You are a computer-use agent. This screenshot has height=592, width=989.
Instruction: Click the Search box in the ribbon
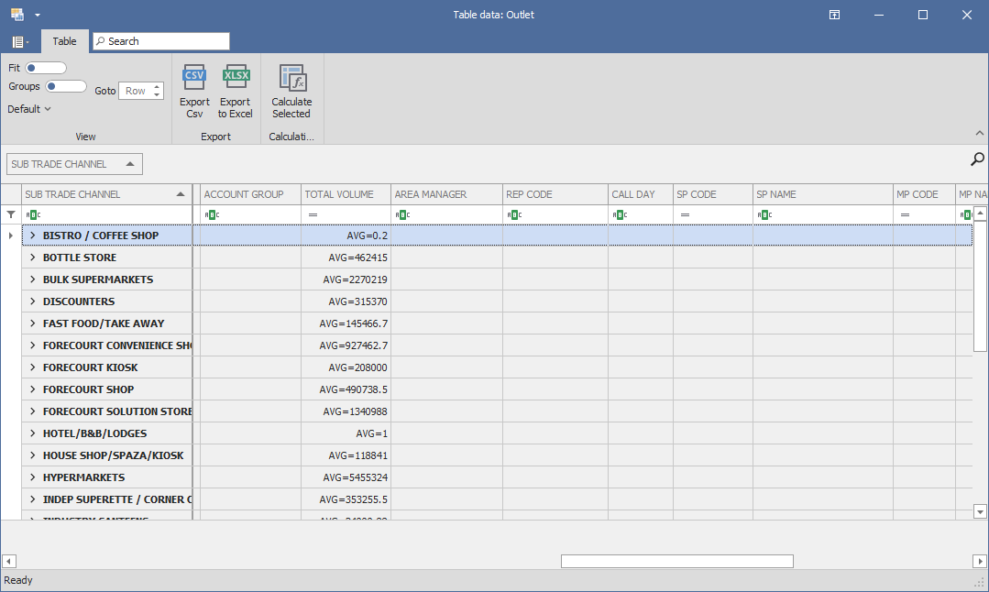click(161, 41)
